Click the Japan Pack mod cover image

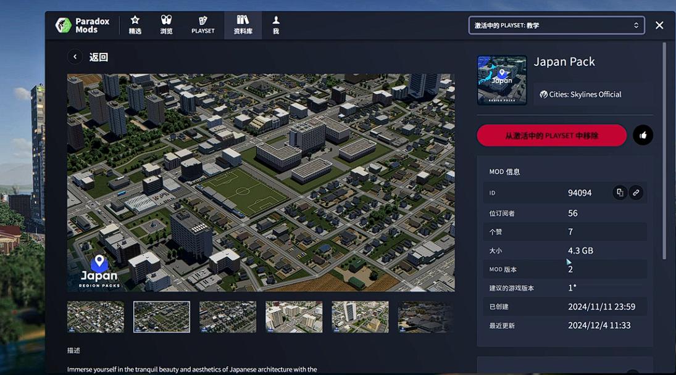click(x=502, y=80)
